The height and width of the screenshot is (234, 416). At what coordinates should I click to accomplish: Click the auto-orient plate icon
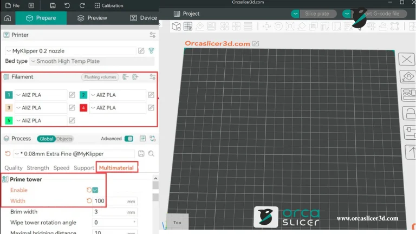pos(407,77)
